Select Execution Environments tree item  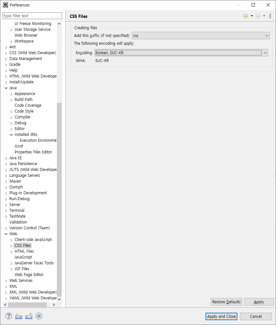38,140
